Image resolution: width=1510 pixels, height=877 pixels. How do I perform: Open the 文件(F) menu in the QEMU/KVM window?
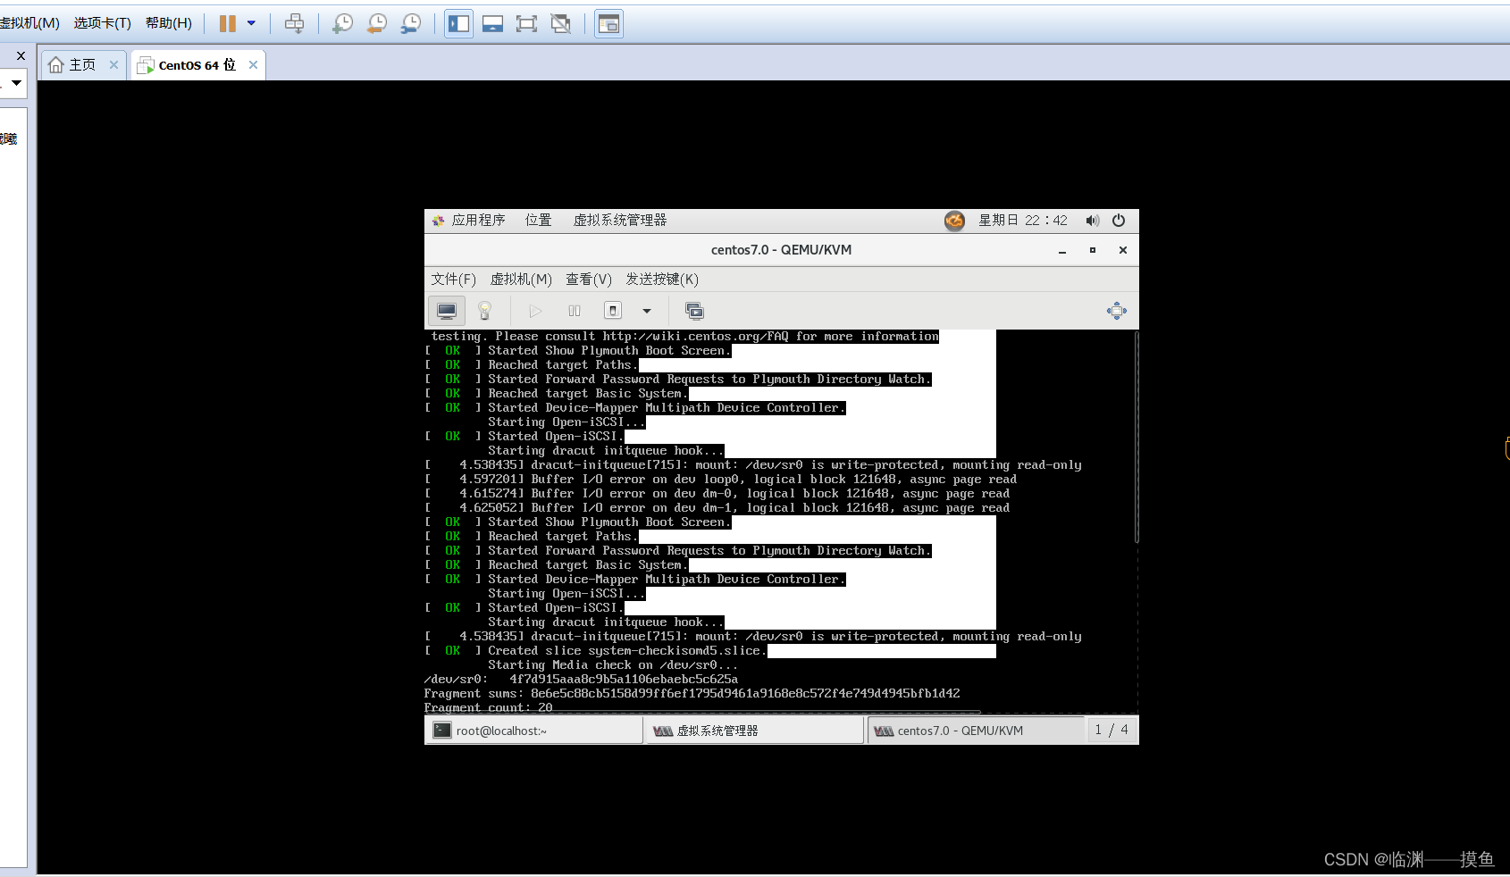pyautogui.click(x=453, y=279)
